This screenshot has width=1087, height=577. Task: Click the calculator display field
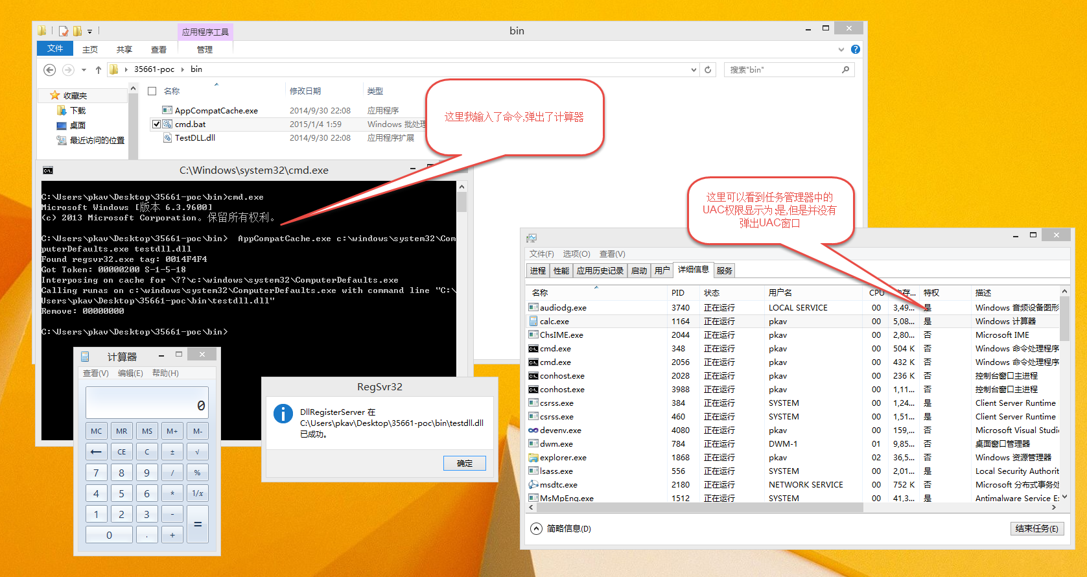pos(147,403)
